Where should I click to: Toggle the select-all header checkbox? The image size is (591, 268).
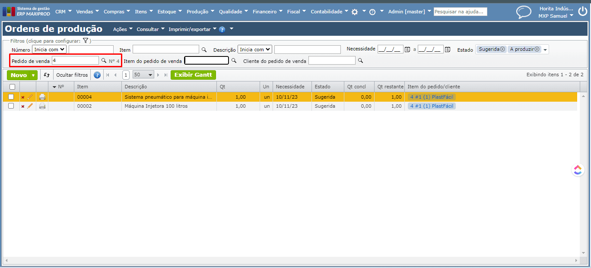(12, 87)
